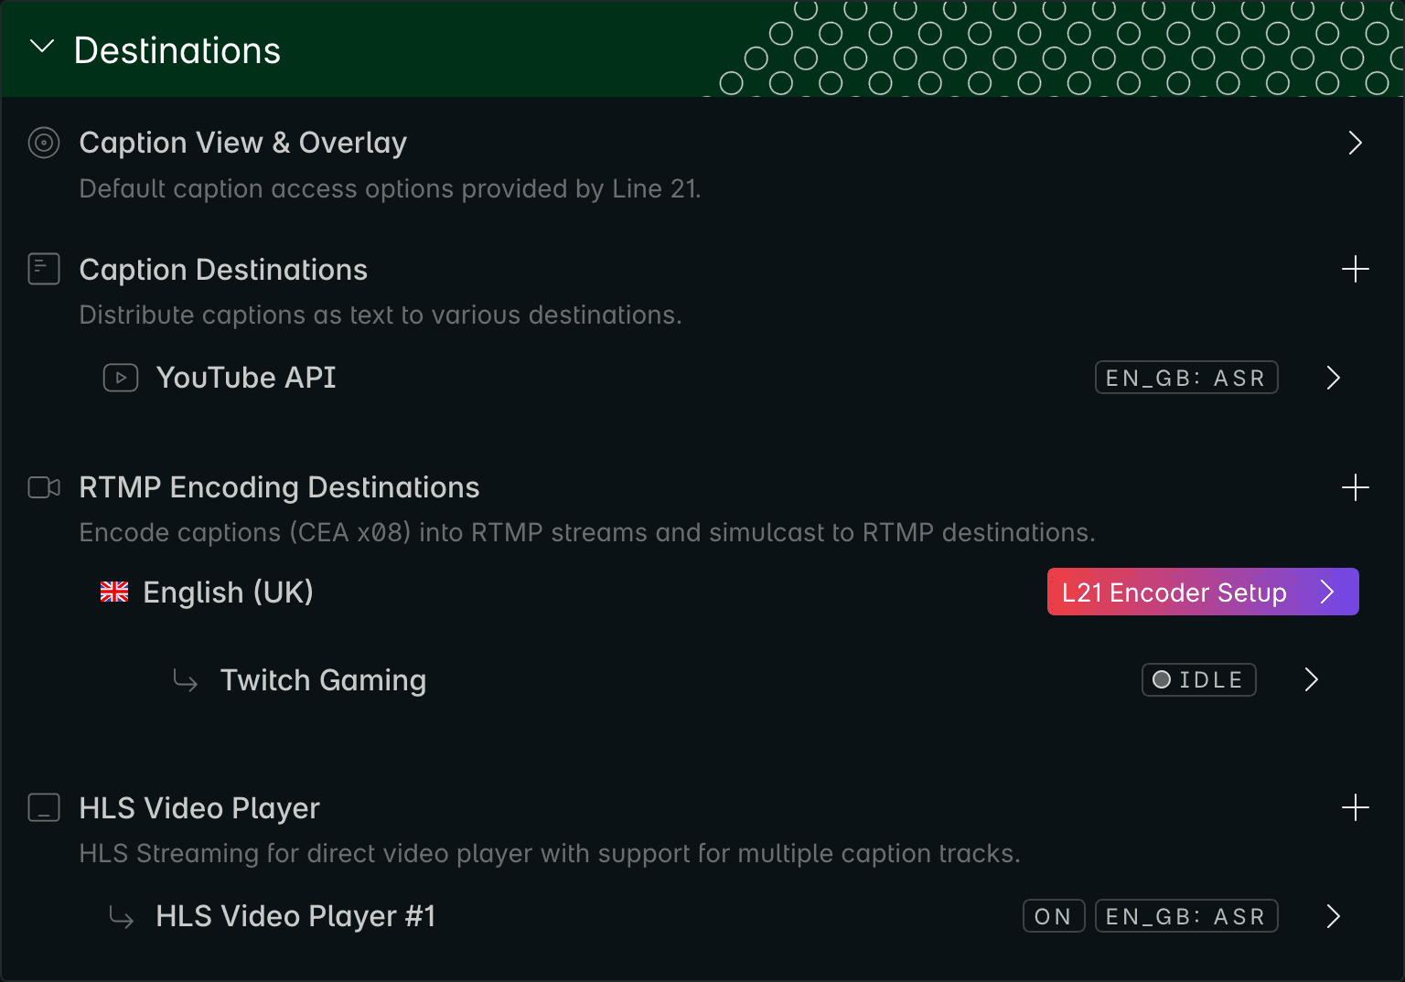Select EN_GB: ASR tag on HLS Video Player #1
The image size is (1405, 982).
[x=1186, y=916]
